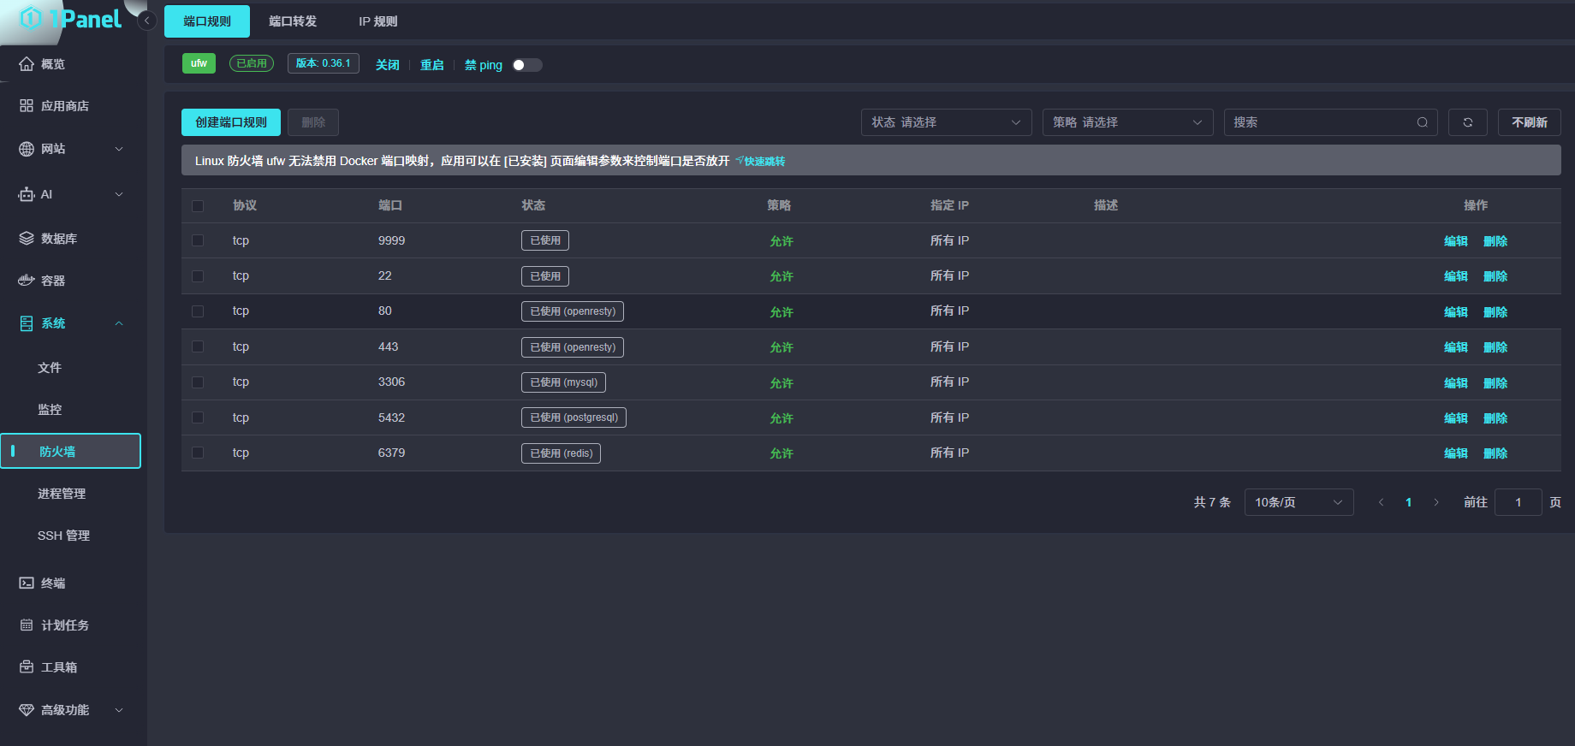Screen dimensions: 1575x746
Task: Open the 状态 status filter dropdown
Action: (946, 122)
